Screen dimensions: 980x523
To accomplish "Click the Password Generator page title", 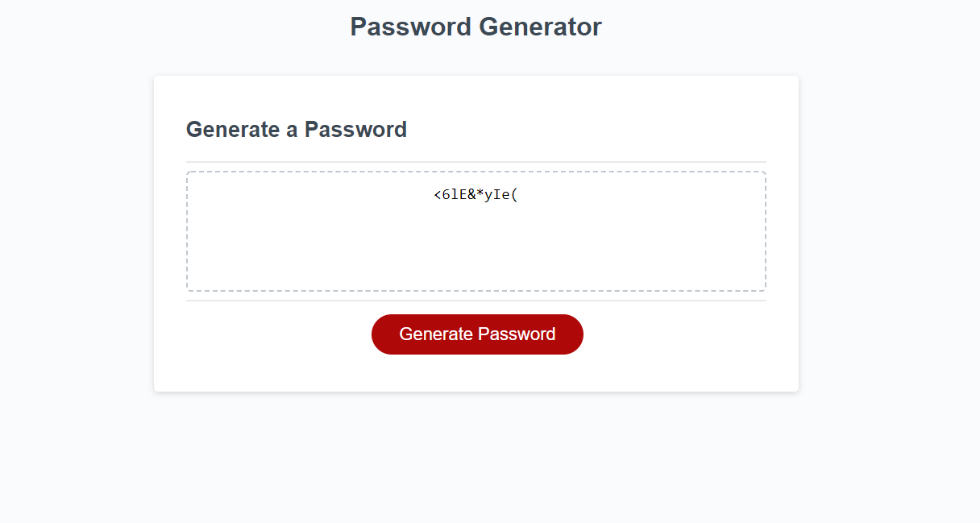I will 475,26.
